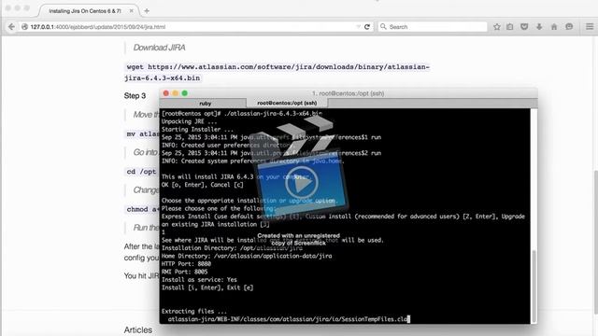Click 'Home Directory' line in terminal
This screenshot has width=598, height=336.
tap(247, 256)
